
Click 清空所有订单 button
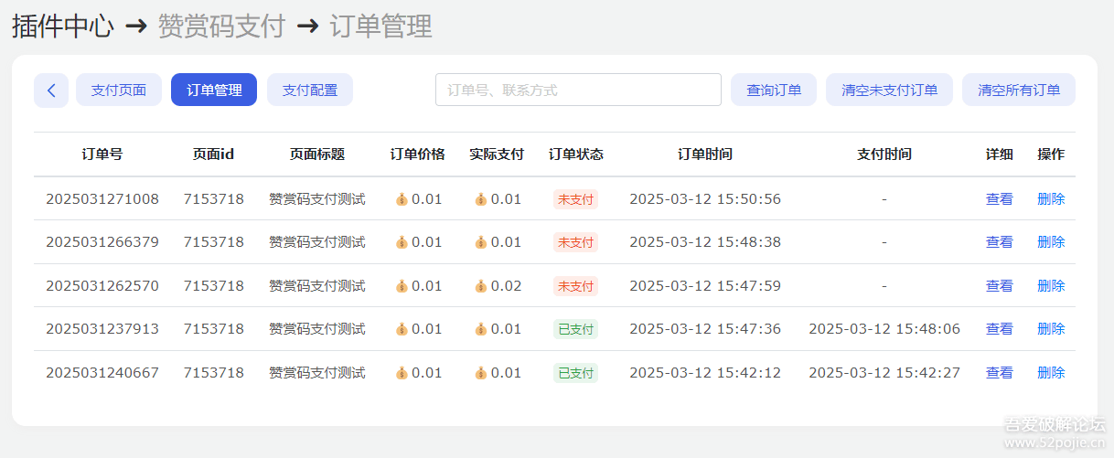pos(1019,91)
